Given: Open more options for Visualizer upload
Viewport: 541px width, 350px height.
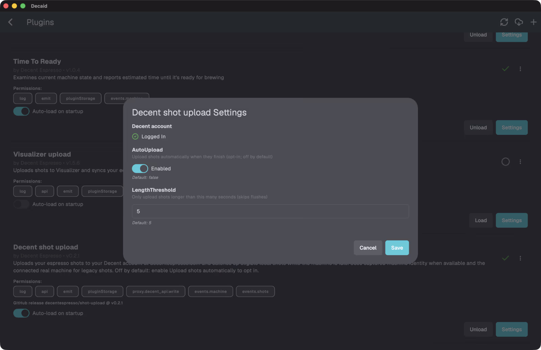Looking at the screenshot, I should [520, 162].
